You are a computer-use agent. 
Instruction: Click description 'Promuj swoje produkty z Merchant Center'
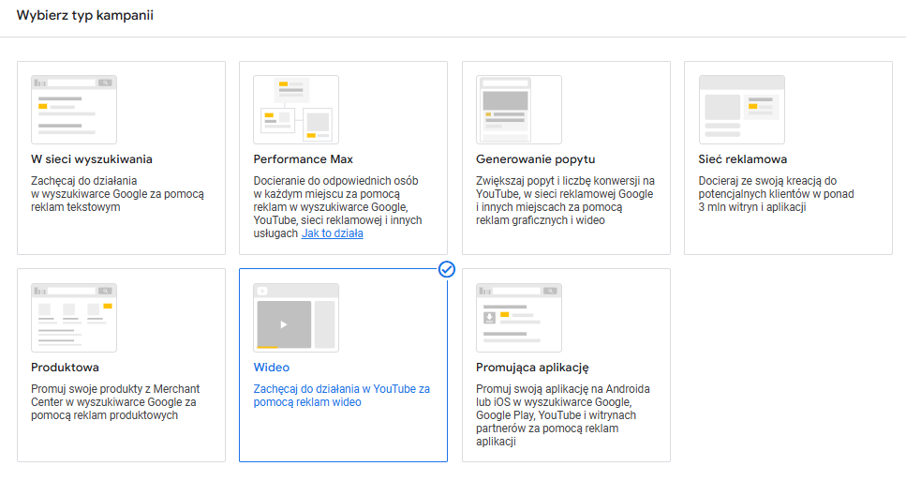pyautogui.click(x=115, y=402)
